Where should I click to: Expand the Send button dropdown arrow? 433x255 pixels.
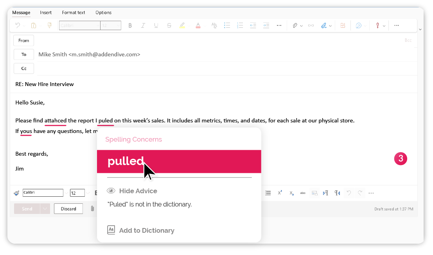(x=45, y=209)
